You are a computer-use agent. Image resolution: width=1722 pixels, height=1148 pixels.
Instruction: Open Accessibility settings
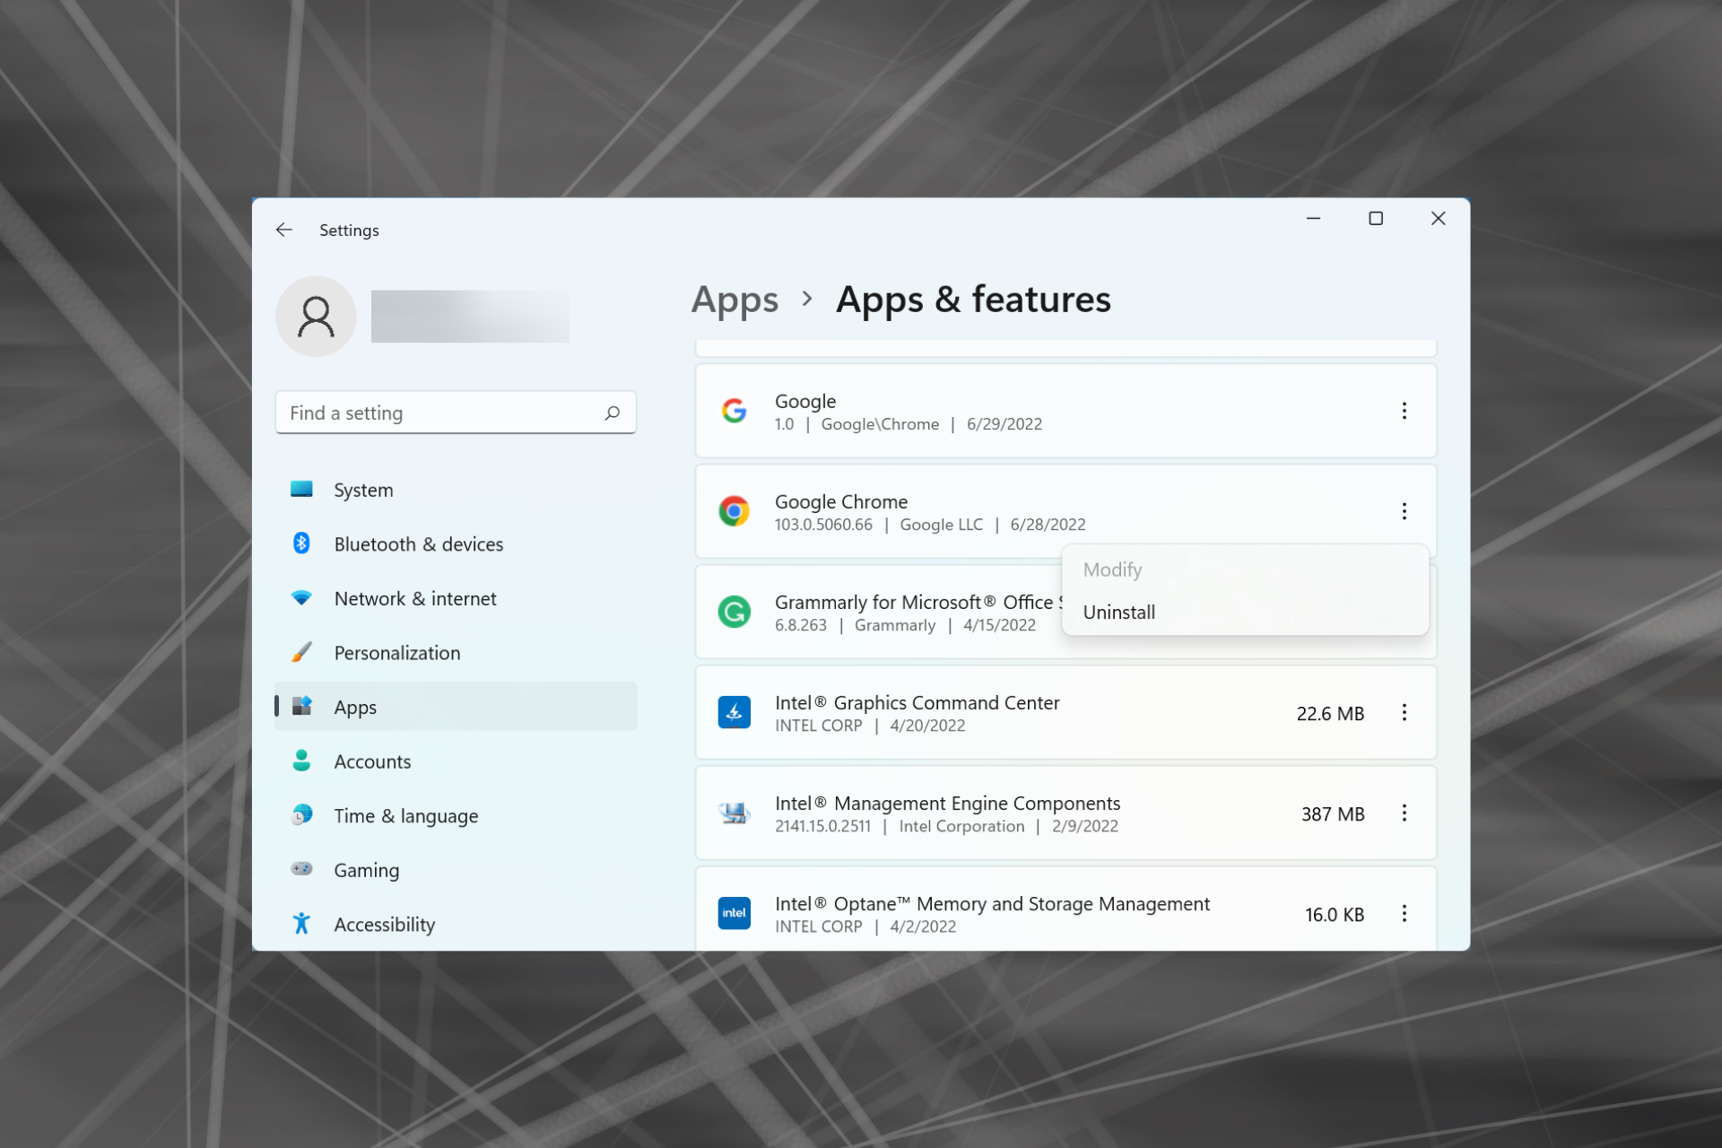point(456,924)
